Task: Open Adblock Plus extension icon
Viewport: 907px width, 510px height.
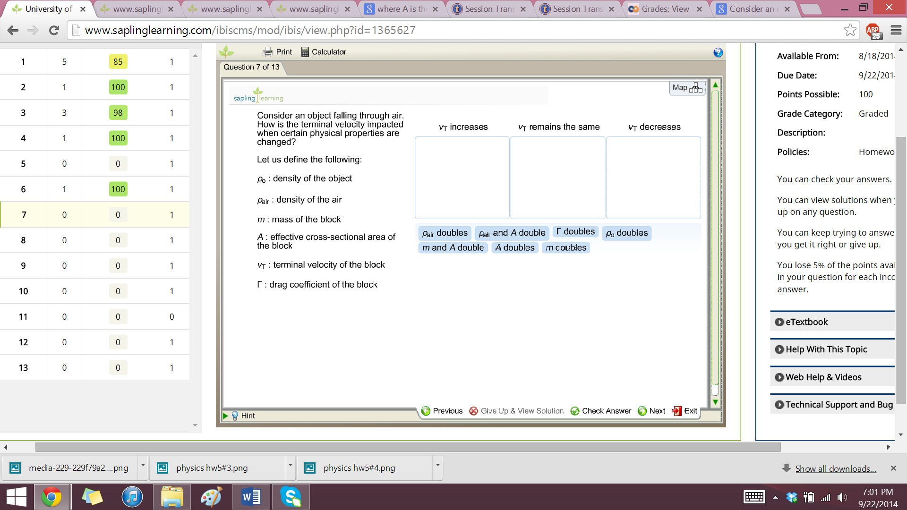Action: [873, 31]
